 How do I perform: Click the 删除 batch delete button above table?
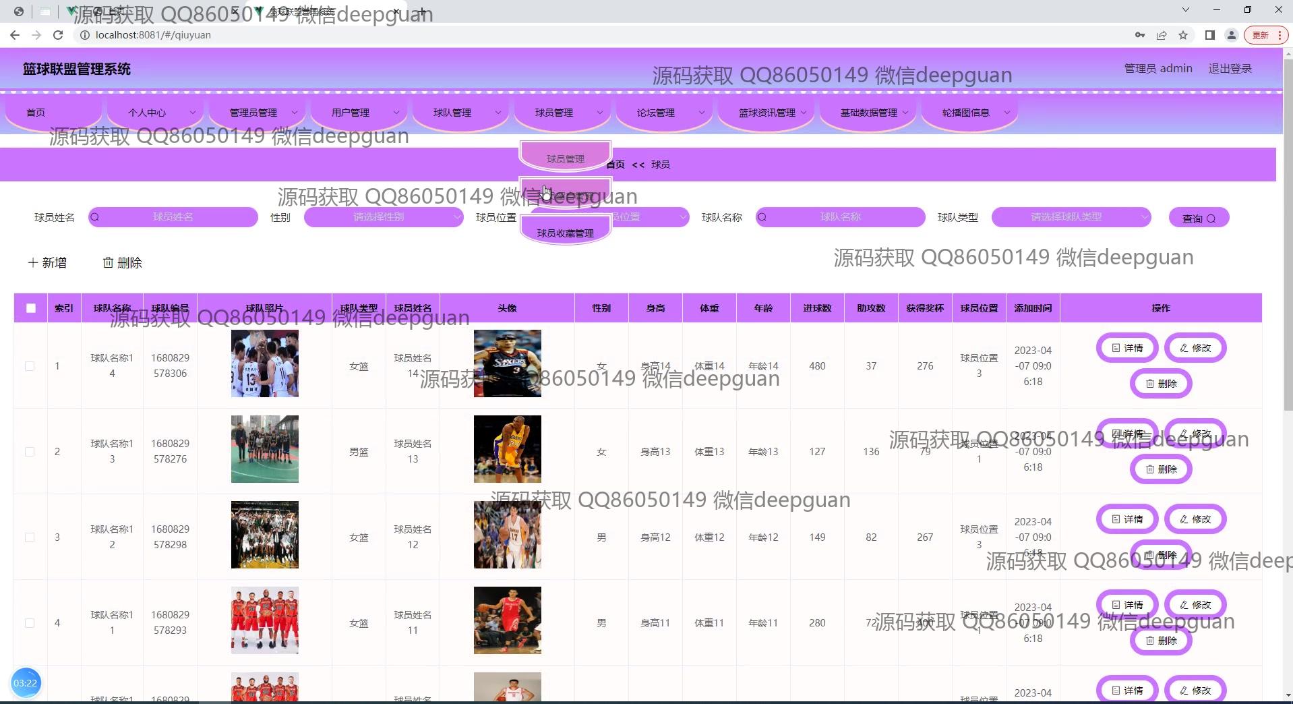click(122, 262)
